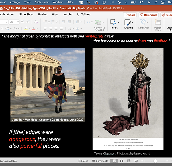Clear all formatting icon
This screenshot has height=166, width=172.
[36, 22]
